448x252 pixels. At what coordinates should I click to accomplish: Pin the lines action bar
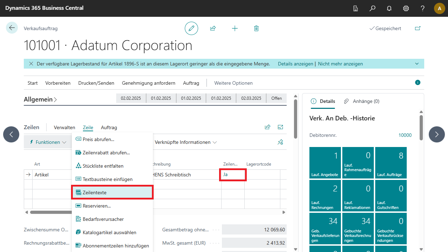point(280,142)
